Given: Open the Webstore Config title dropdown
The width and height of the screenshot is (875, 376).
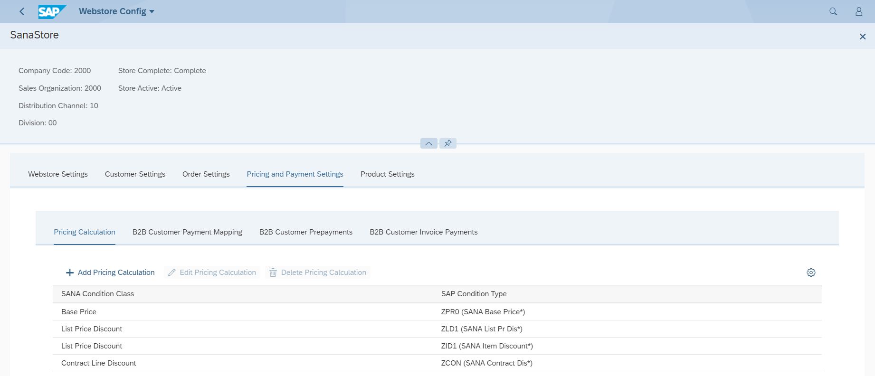Looking at the screenshot, I should click(x=116, y=11).
